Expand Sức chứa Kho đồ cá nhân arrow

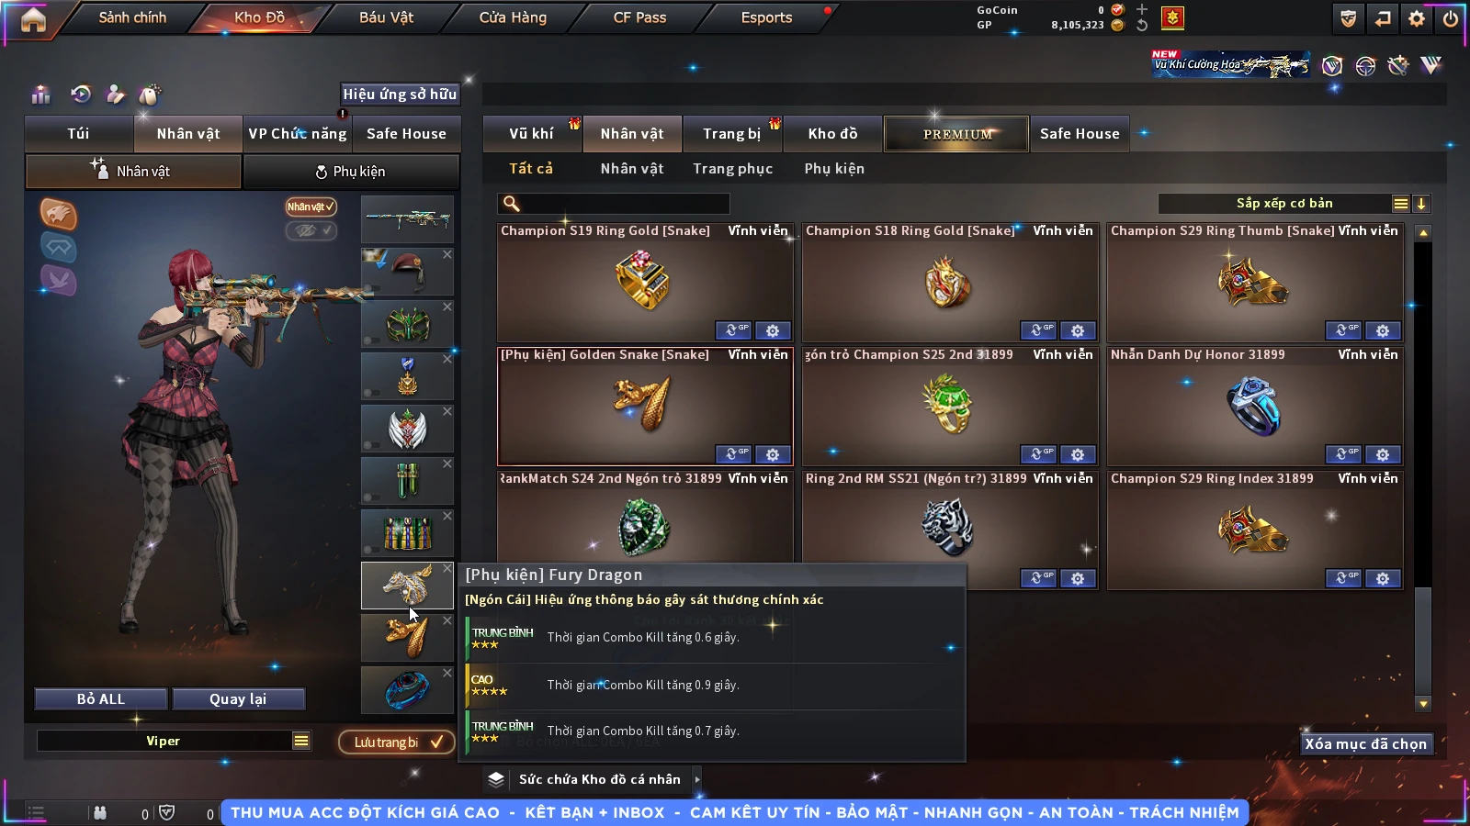tap(696, 779)
